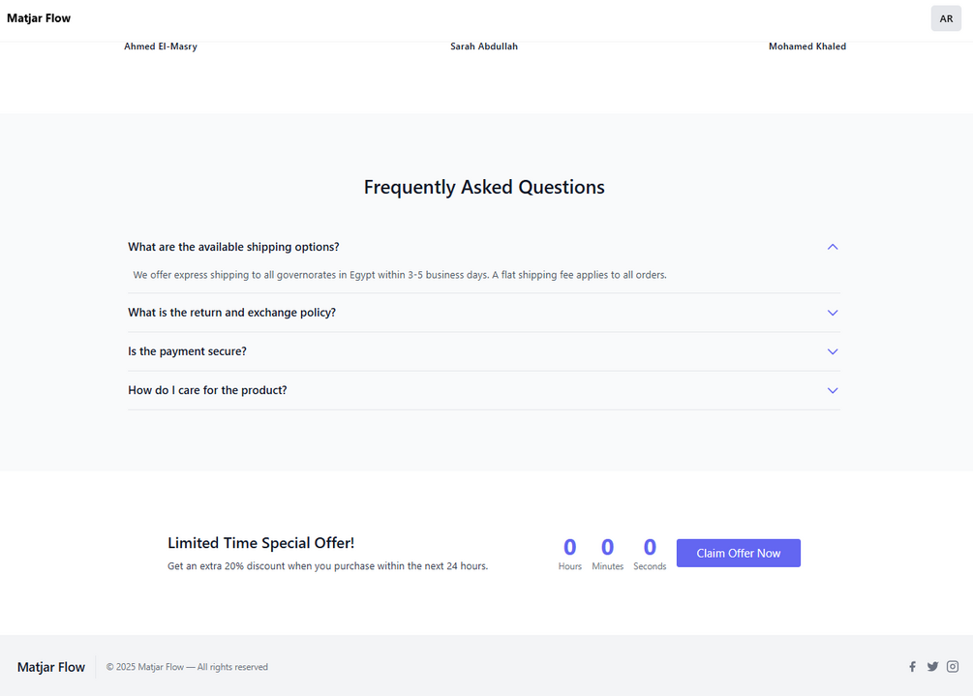Click the Seconds countdown digit
This screenshot has height=696, width=973.
(650, 548)
